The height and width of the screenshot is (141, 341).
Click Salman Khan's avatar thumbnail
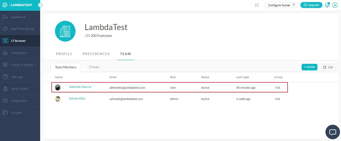(x=58, y=99)
